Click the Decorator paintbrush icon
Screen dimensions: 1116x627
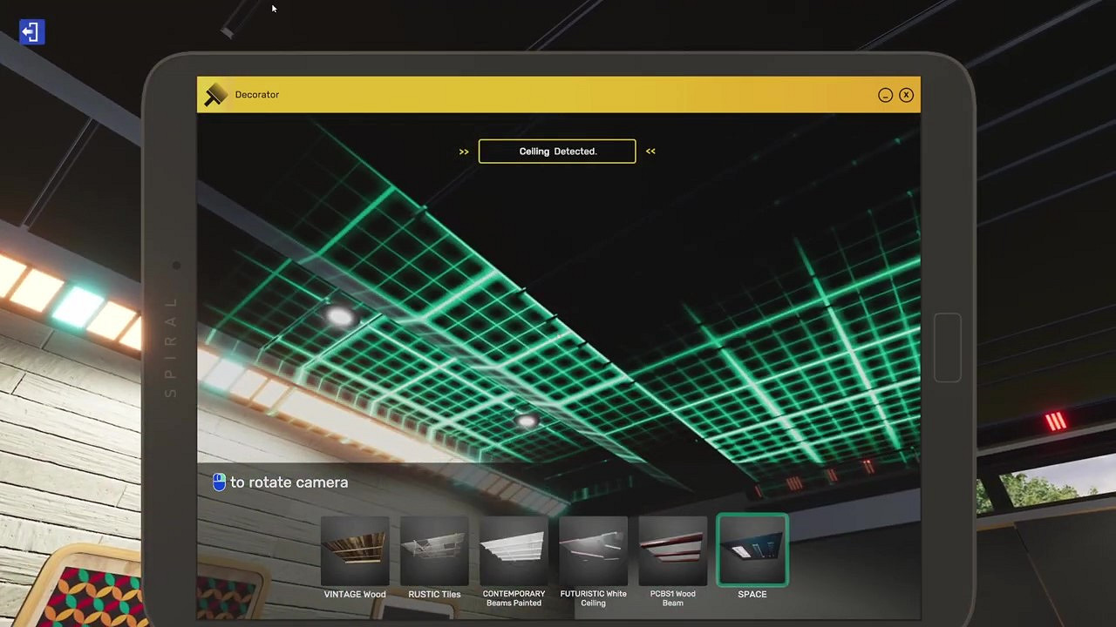(215, 95)
